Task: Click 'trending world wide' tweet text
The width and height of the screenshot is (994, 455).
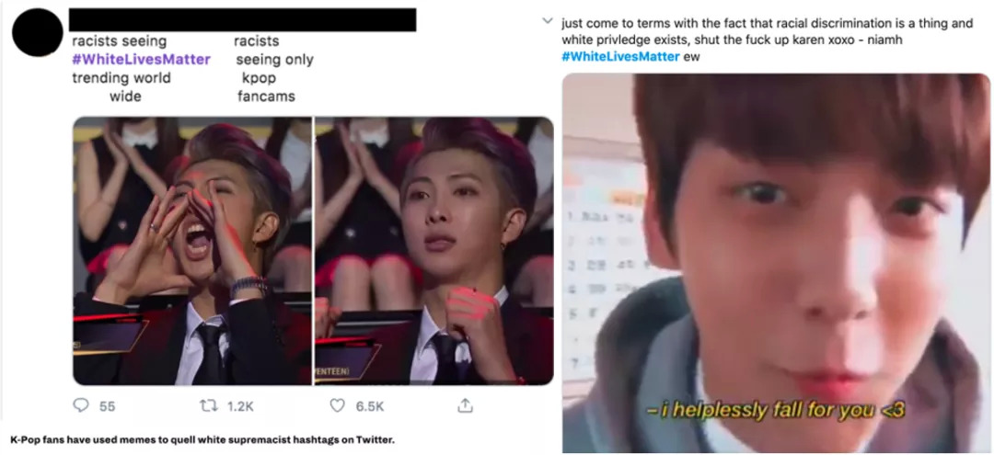Action: point(121,87)
